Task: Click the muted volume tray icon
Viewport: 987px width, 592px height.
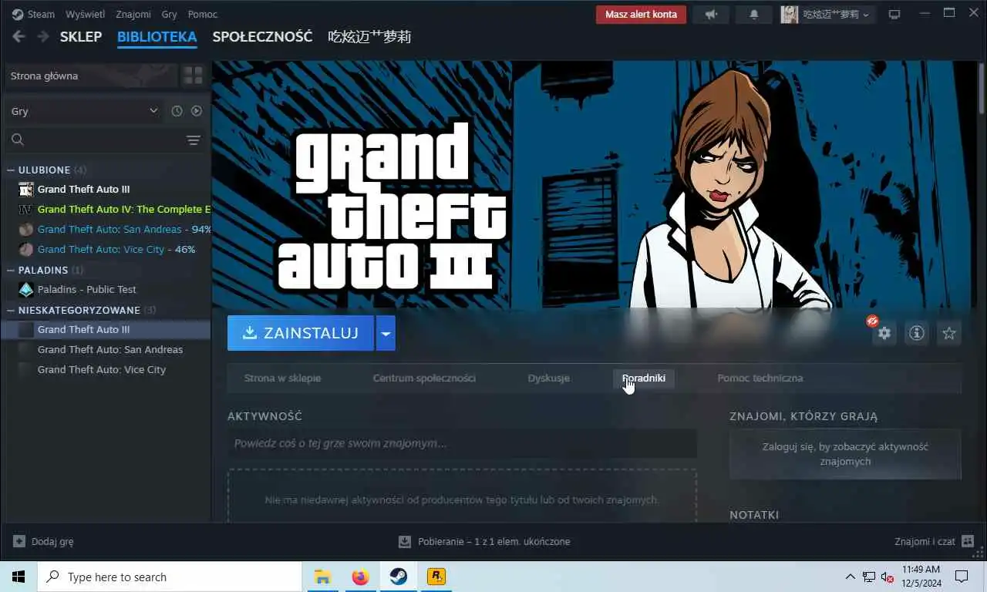Action: (x=888, y=577)
